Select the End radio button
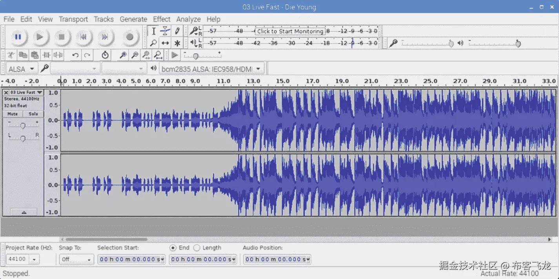 coord(173,248)
